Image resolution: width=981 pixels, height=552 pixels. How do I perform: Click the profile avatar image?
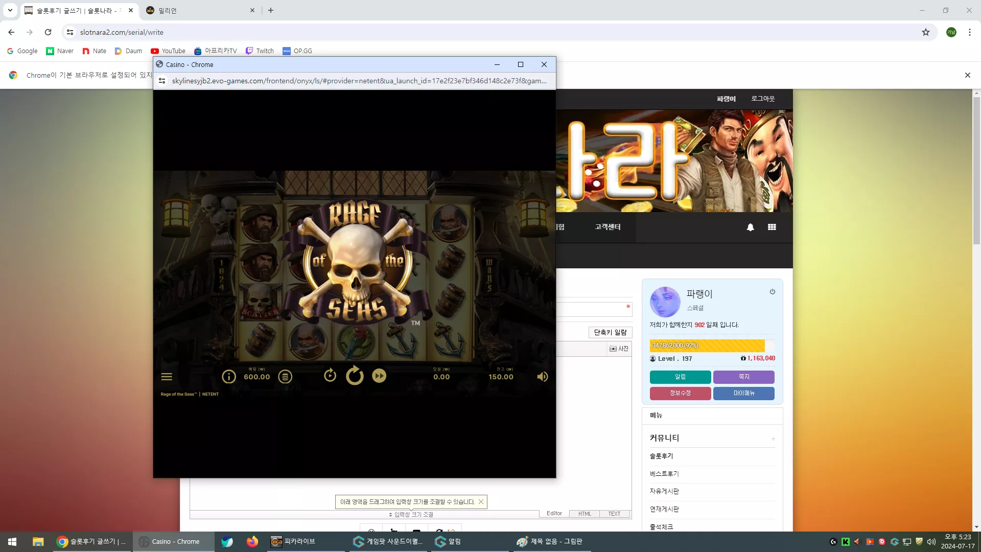point(665,302)
